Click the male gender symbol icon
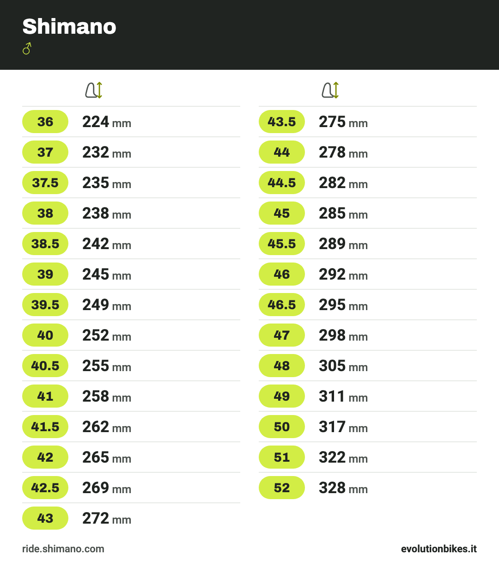This screenshot has width=499, height=568. (x=27, y=49)
